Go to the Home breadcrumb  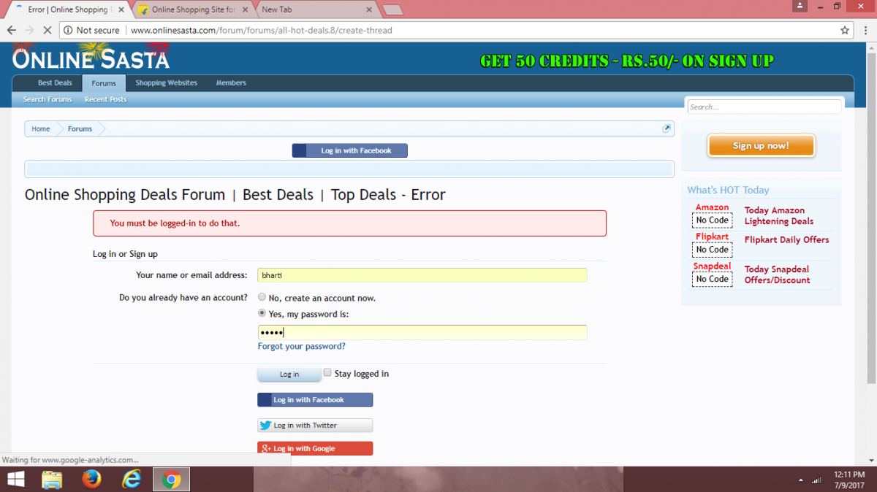tap(41, 129)
